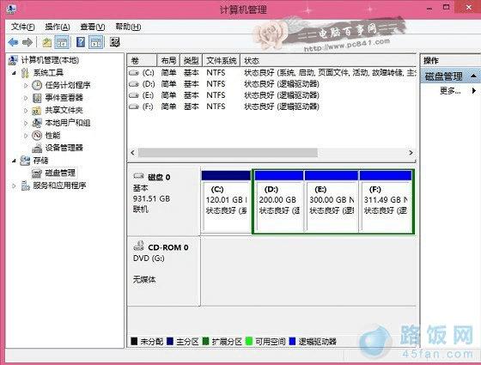
Task: Click the volume list horizontal scrollbar thumb
Action: click(228, 153)
